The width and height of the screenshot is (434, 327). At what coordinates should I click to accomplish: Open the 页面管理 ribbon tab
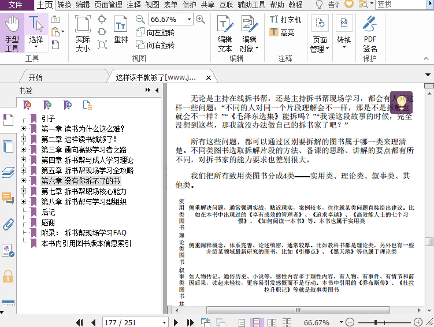(x=108, y=5)
